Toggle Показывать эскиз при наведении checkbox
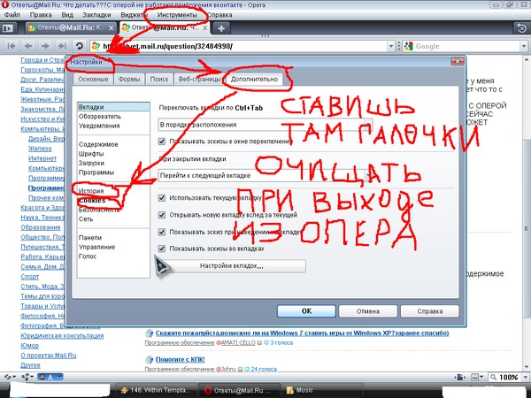The height and width of the screenshot is (398, 531). [162, 232]
